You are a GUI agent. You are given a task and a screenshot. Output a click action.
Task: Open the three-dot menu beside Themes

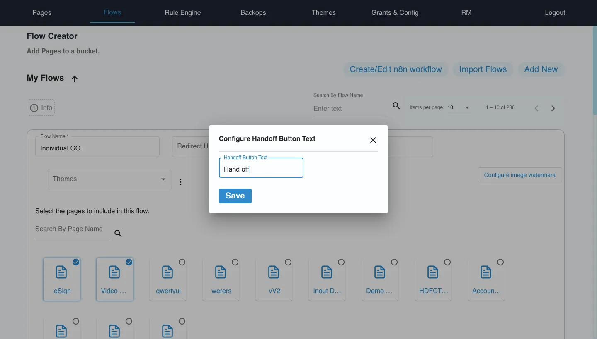(180, 182)
